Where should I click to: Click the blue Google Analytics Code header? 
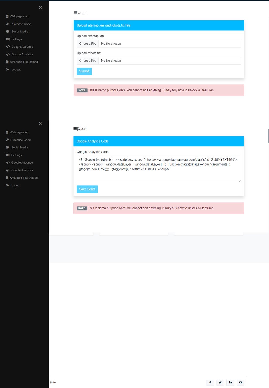(x=159, y=141)
